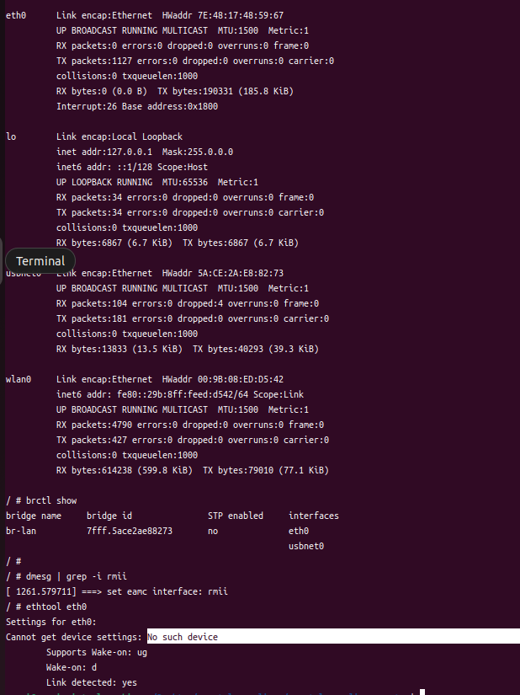Click the br-lan bridge name
The image size is (520, 695).
tap(21, 531)
